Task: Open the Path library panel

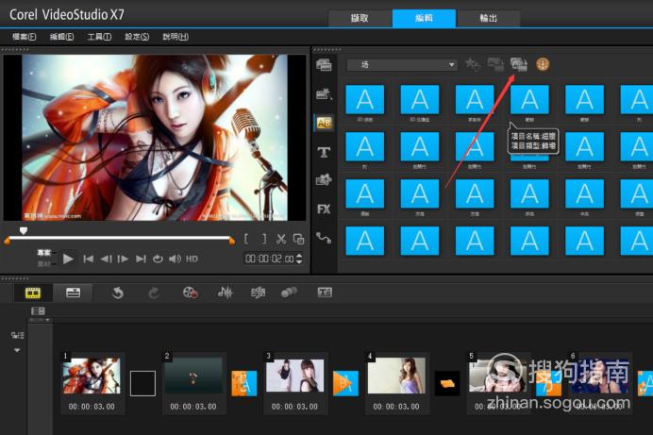Action: (324, 238)
